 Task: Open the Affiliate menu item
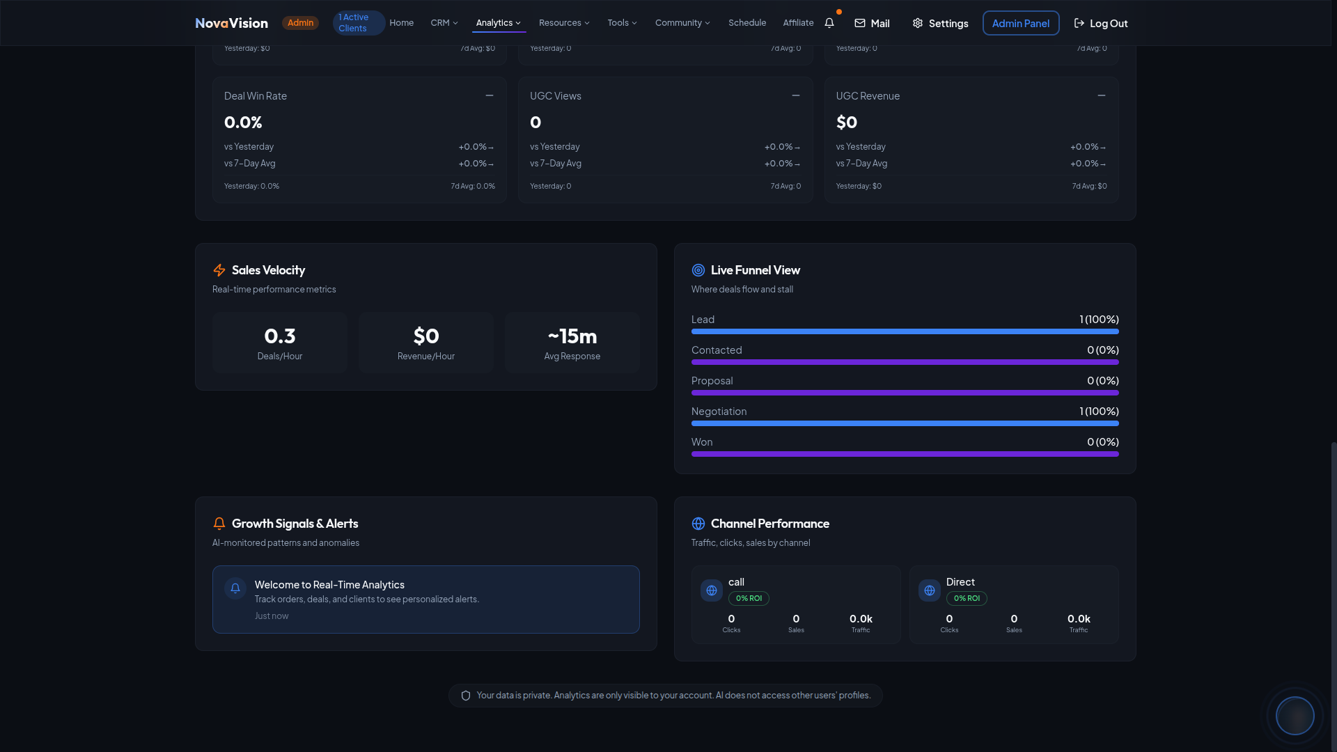pyautogui.click(x=798, y=23)
